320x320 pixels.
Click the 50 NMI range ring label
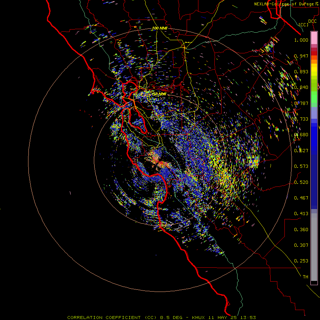[160, 94]
